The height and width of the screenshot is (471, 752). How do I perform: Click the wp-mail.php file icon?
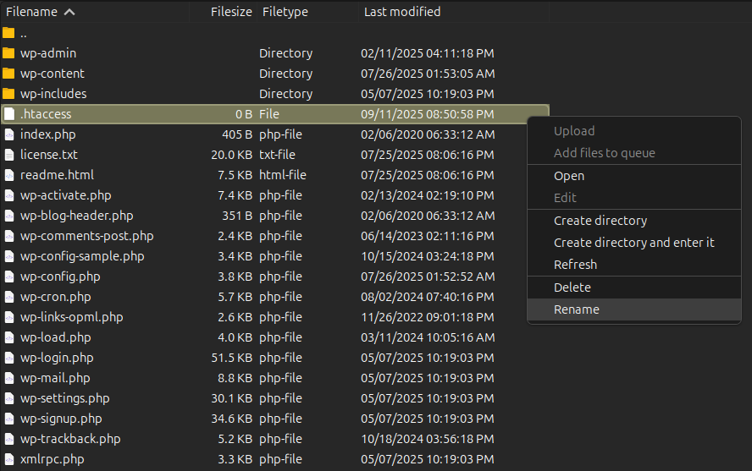[x=9, y=378]
